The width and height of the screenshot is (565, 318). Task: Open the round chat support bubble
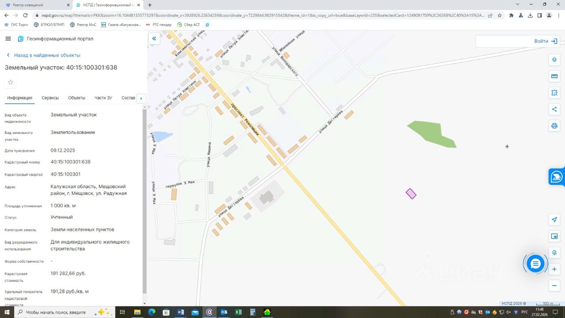point(535,264)
